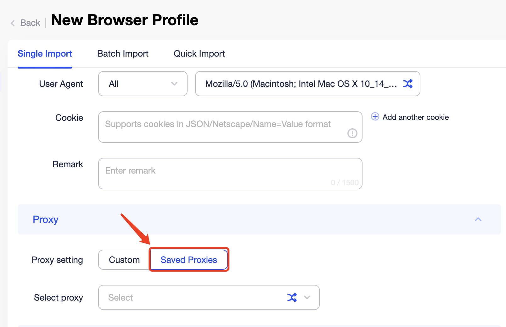Click the back chevron arrow icon

click(12, 23)
